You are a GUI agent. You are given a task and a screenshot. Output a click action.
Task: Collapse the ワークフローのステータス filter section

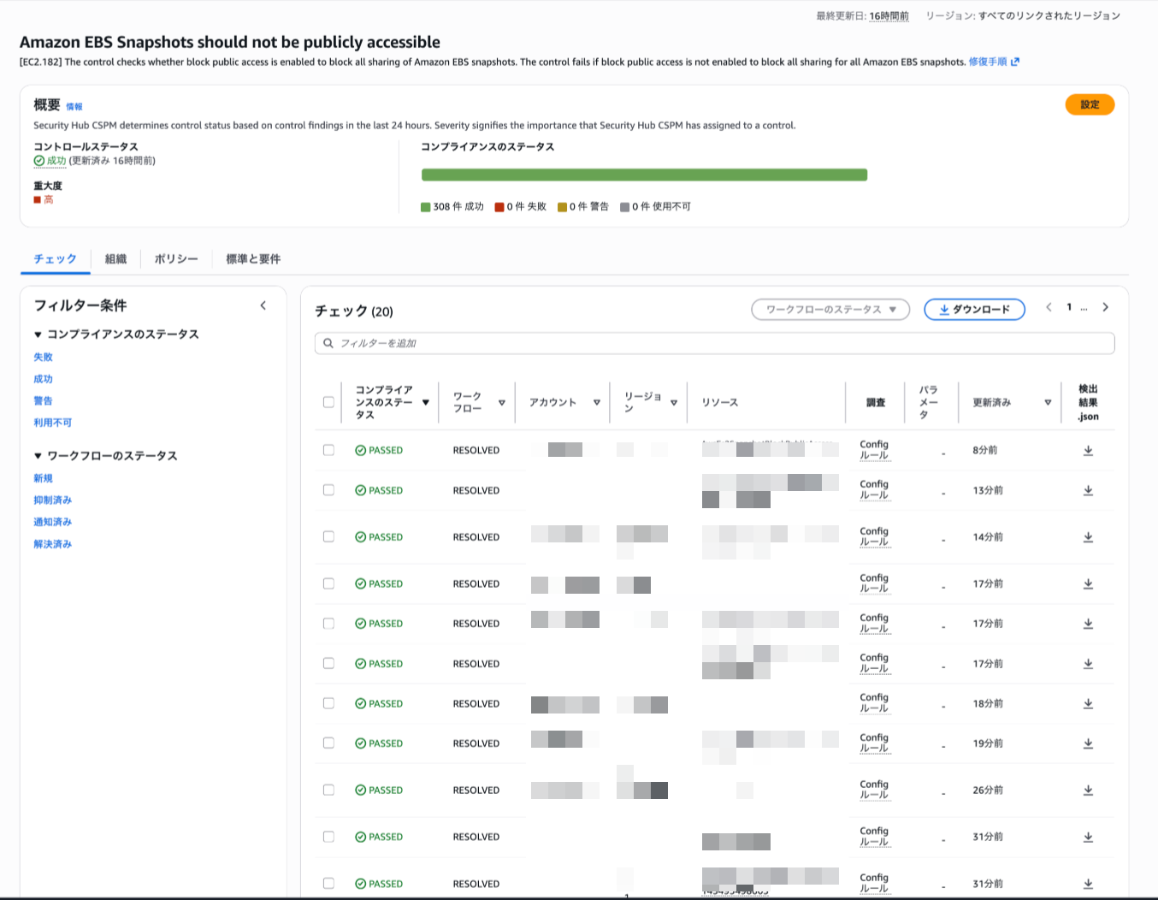[38, 456]
